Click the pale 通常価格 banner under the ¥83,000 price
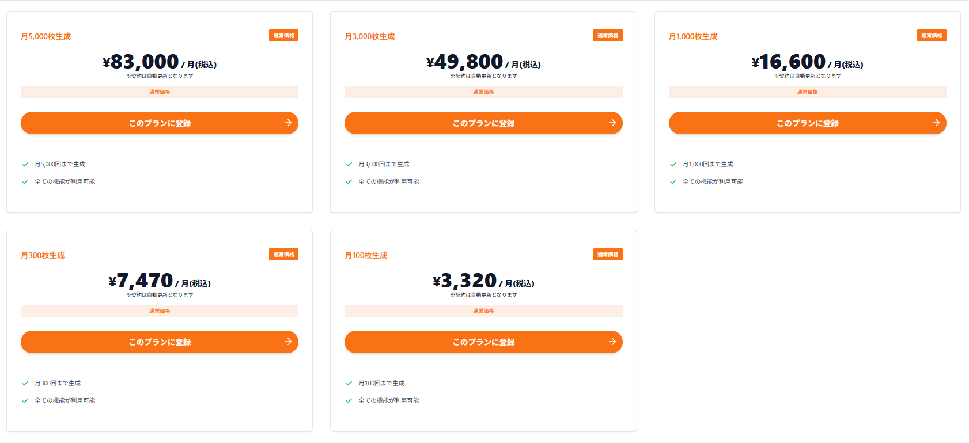969x443 pixels. [160, 92]
